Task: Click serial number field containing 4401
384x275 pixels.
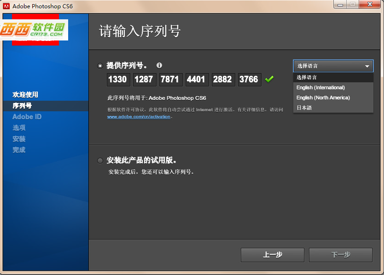Action: tap(197, 80)
